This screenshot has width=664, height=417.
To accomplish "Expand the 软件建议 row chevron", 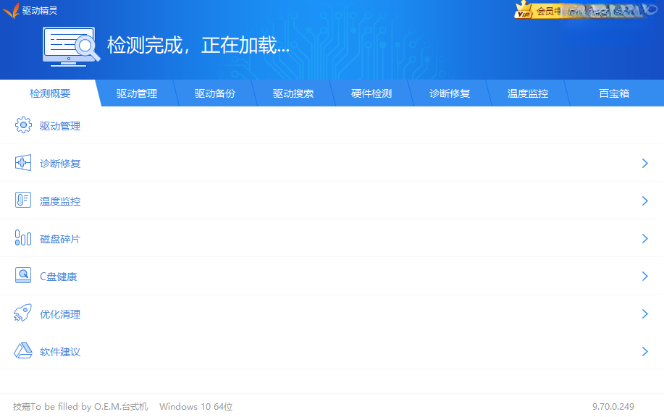I will (644, 351).
